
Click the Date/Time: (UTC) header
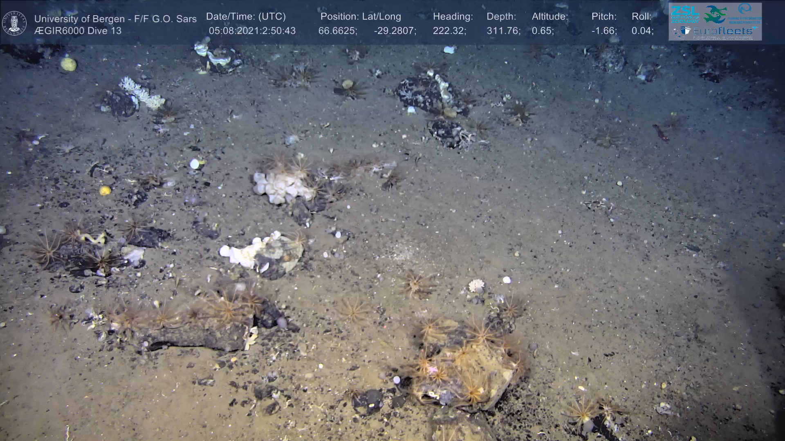pos(246,17)
